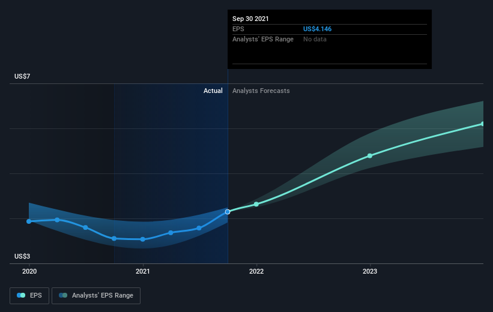The image size is (493, 312).
Task: Click the No data text in tooltip
Action: pos(315,39)
